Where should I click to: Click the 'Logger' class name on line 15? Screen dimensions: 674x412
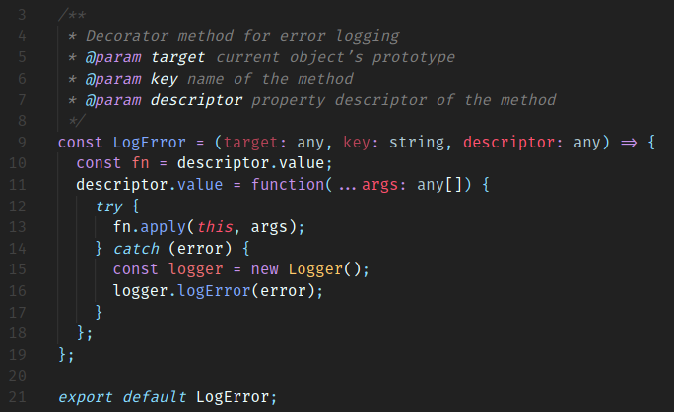coord(315,269)
